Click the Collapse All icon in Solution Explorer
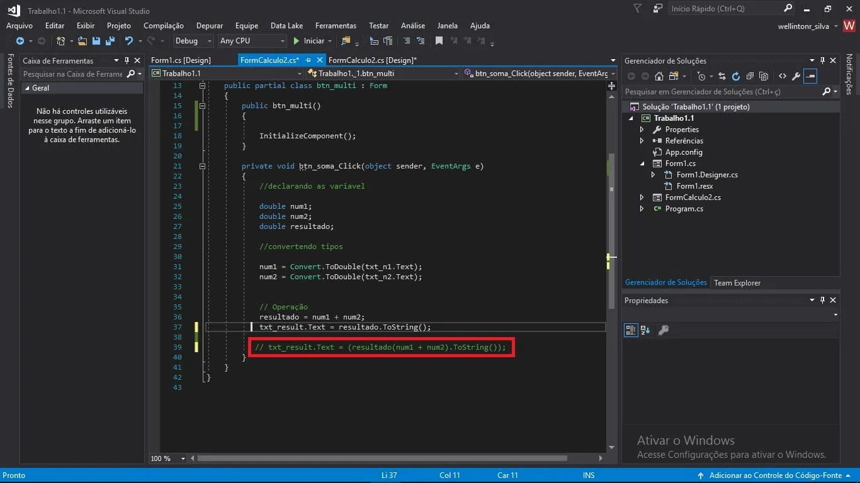This screenshot has height=483, width=860. point(749,76)
